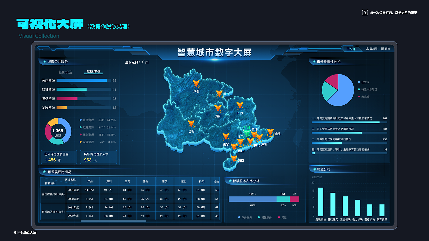Open the 工作台 tab in header

point(353,49)
